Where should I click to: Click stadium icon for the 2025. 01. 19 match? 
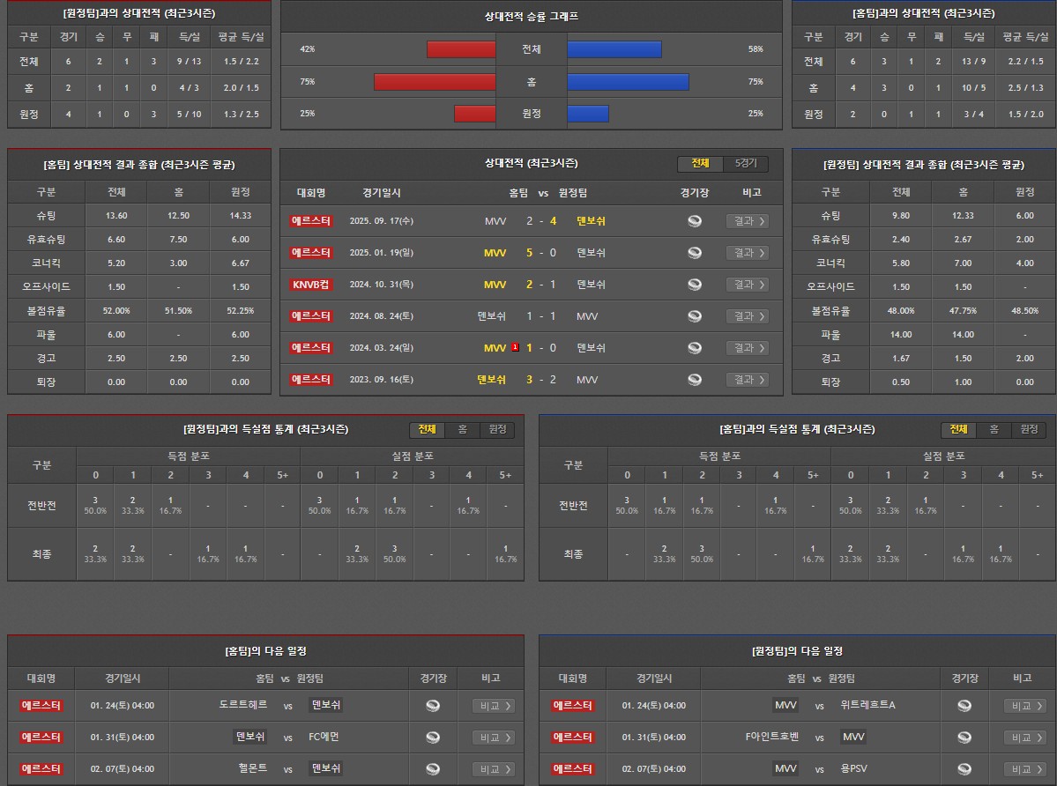695,253
